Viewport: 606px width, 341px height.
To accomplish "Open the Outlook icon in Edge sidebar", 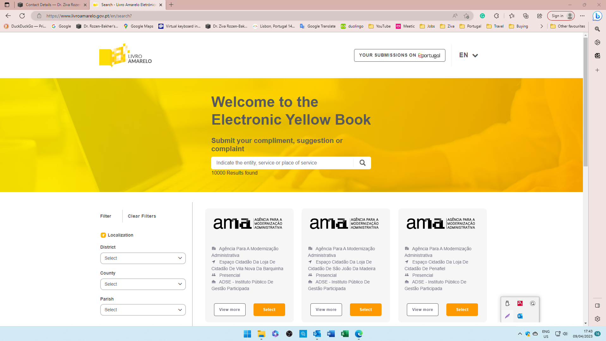I will (597, 56).
